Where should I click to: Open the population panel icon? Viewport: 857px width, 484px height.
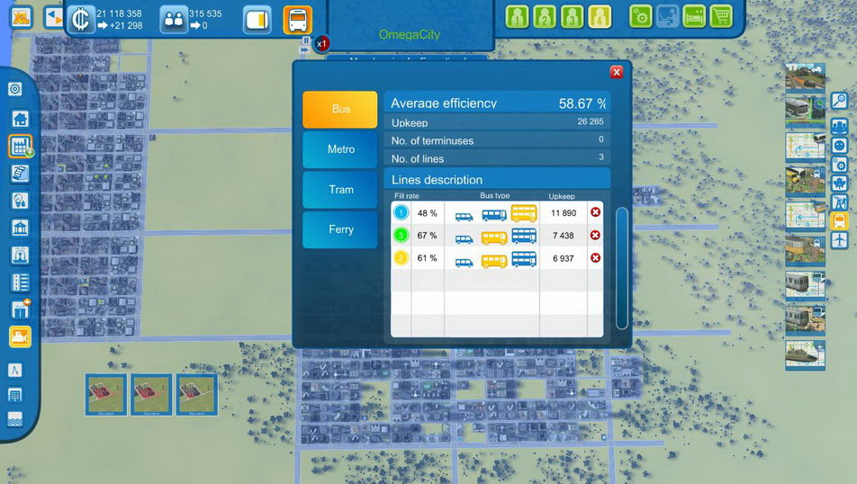[174, 20]
